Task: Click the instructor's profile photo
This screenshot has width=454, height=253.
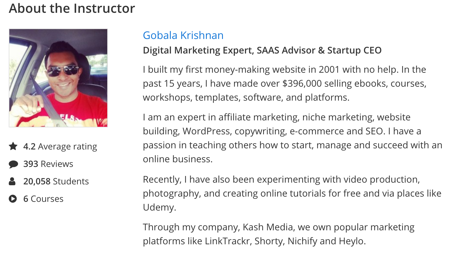Action: [x=58, y=78]
